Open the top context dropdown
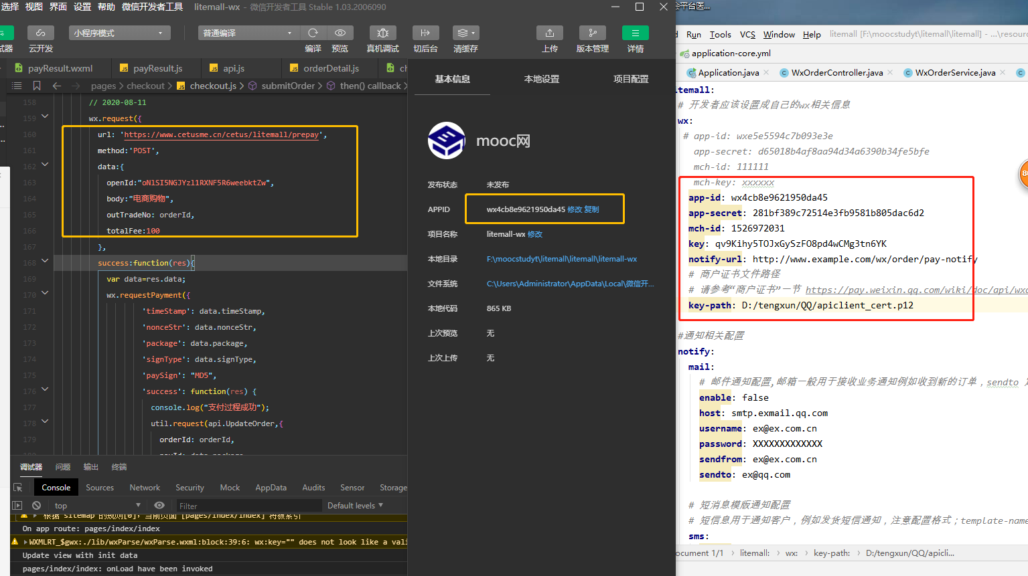This screenshot has height=576, width=1028. (98, 506)
